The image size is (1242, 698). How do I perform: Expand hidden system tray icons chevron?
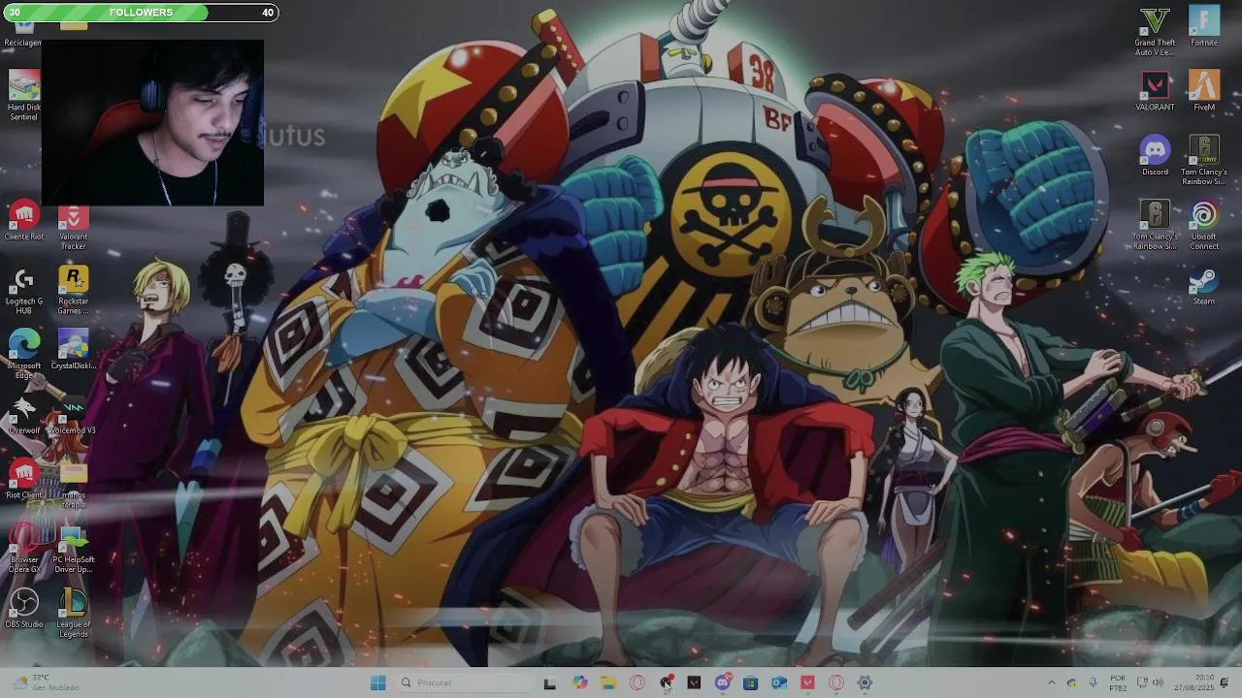[x=1051, y=682]
